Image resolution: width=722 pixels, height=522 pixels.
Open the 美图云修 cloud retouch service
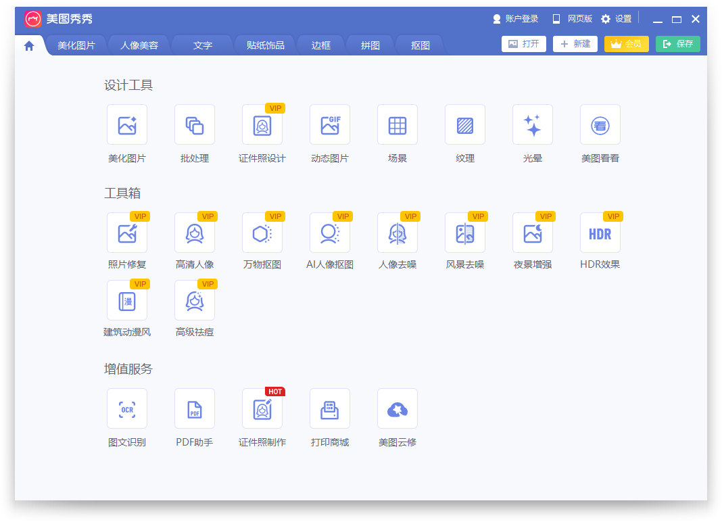(398, 408)
